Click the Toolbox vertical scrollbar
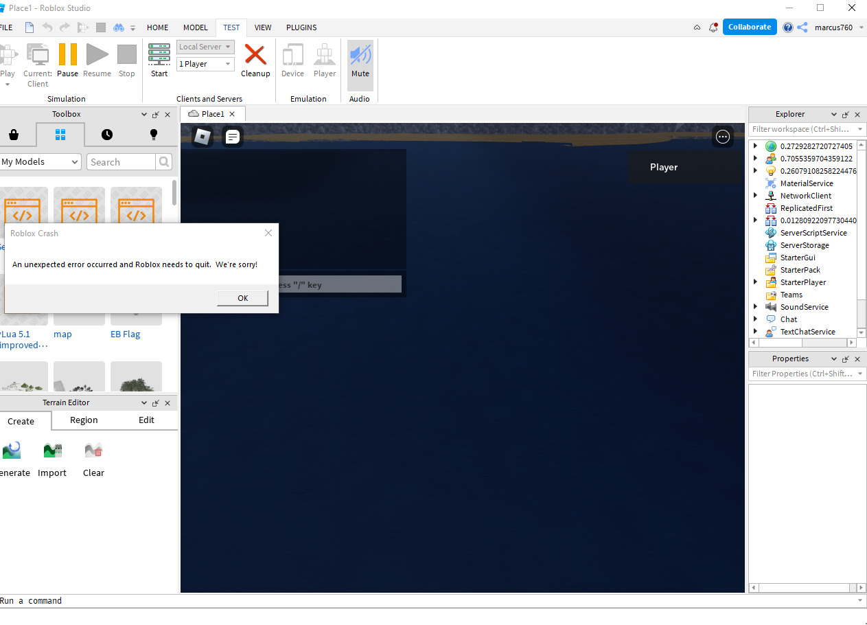 tap(174, 193)
